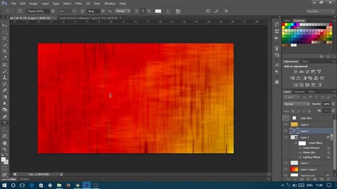Screen dimensions: 337x189
Task: Toggle Smart Filters visibility eye
Action: [296, 143]
